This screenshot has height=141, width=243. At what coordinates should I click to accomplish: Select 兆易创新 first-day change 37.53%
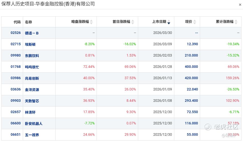click(130, 78)
